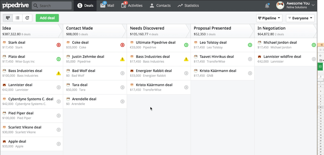Screen dimensions: 324x155
Task: Switch to pipeline board view
Action: pos(8,18)
